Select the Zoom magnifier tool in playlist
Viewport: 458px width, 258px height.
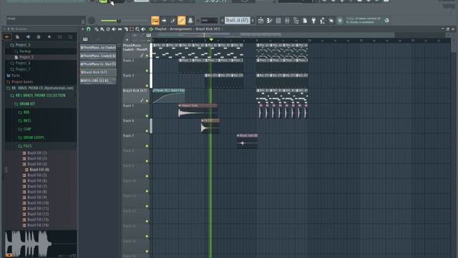click(137, 29)
